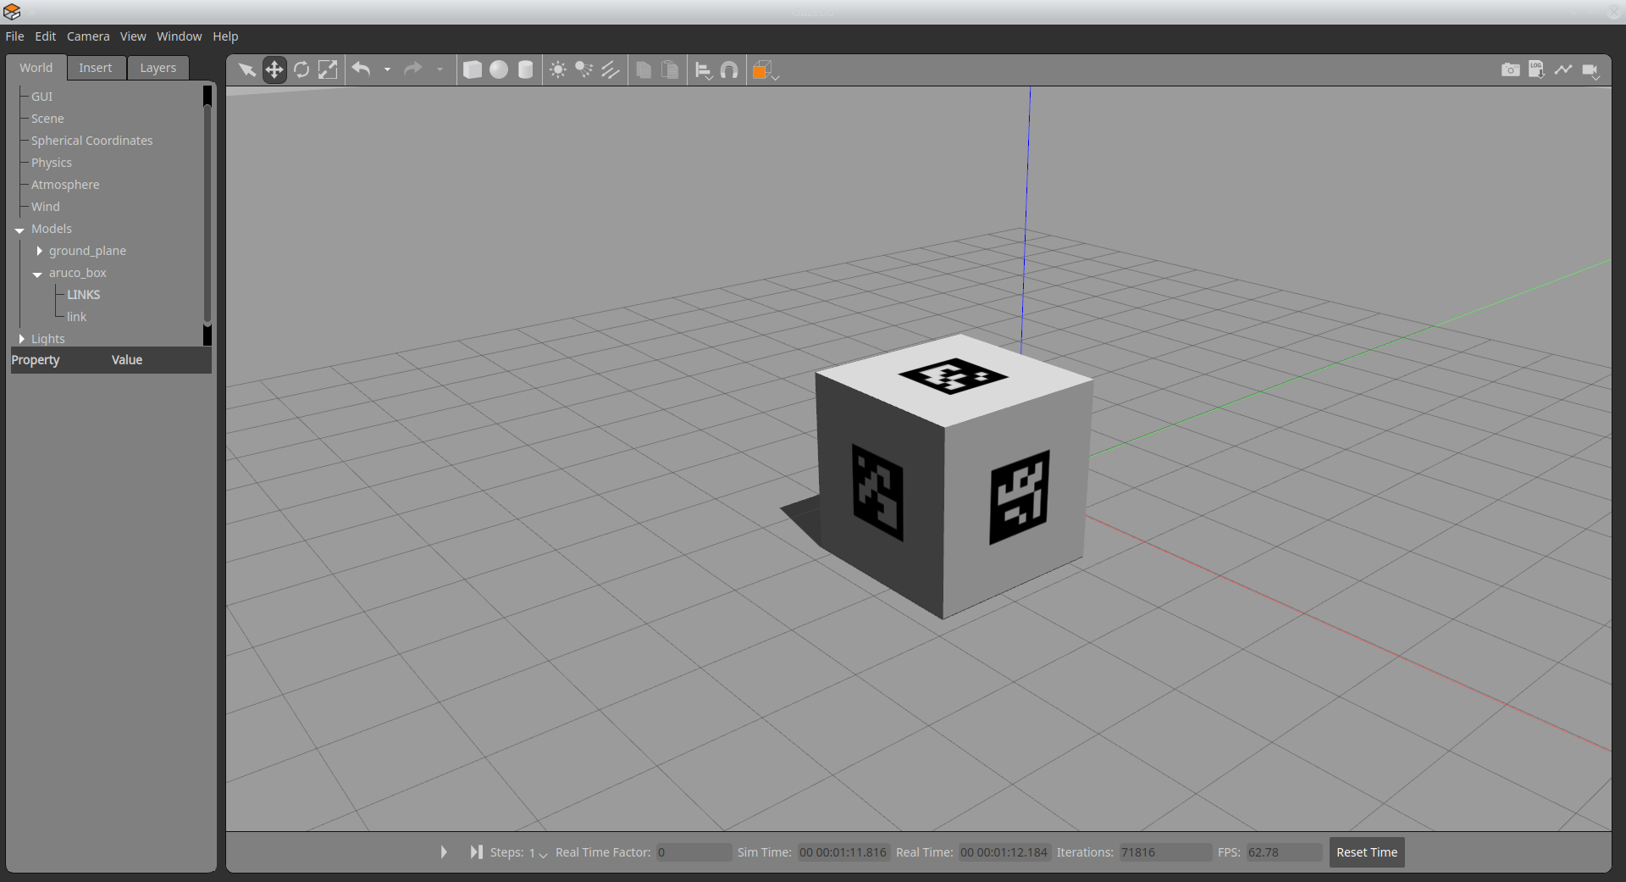Switch to the Insert tab
1626x882 pixels.
pos(96,68)
